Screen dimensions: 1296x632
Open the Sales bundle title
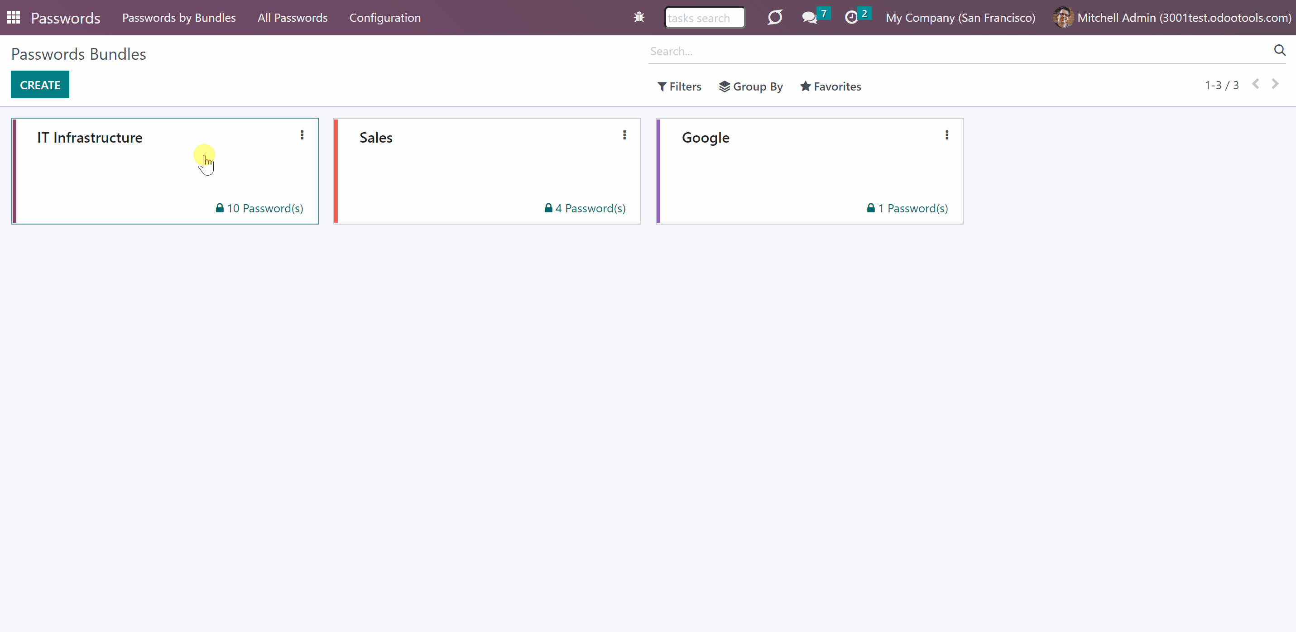(376, 138)
